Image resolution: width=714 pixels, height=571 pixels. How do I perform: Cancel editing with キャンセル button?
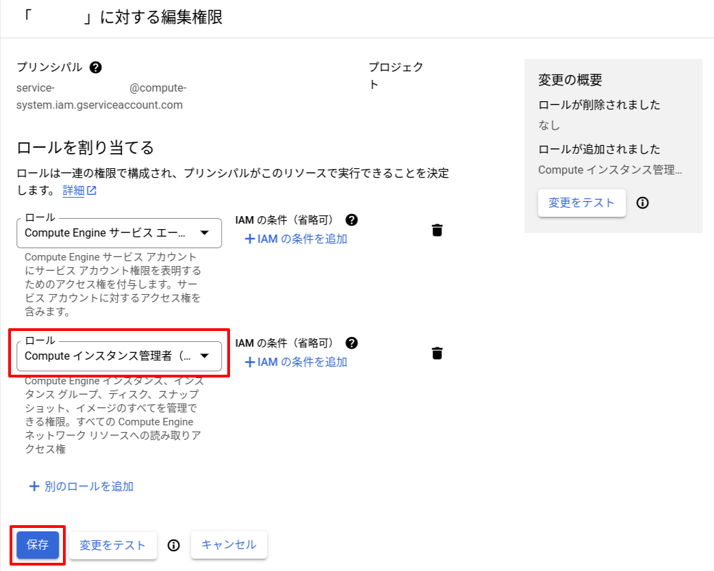point(229,544)
